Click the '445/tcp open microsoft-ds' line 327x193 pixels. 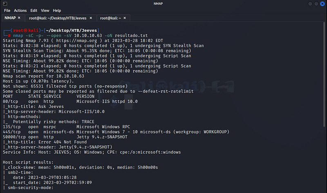(x=116, y=132)
